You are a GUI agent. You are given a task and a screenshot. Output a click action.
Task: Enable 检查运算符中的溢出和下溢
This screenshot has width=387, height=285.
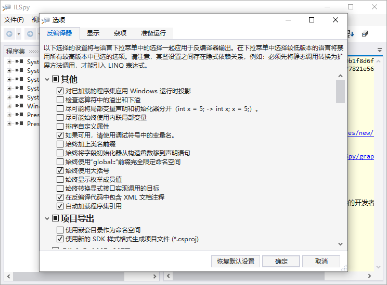60,100
